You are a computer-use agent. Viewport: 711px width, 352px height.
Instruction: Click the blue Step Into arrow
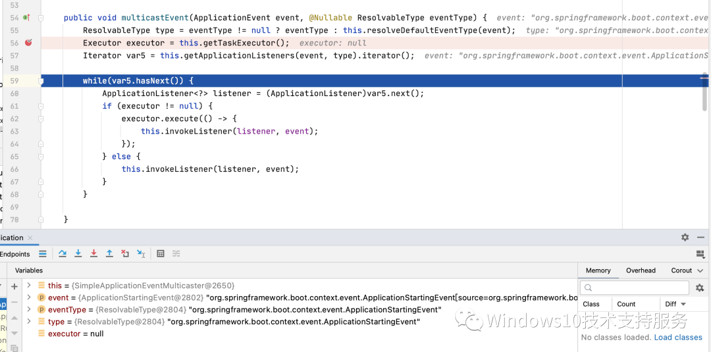click(78, 254)
